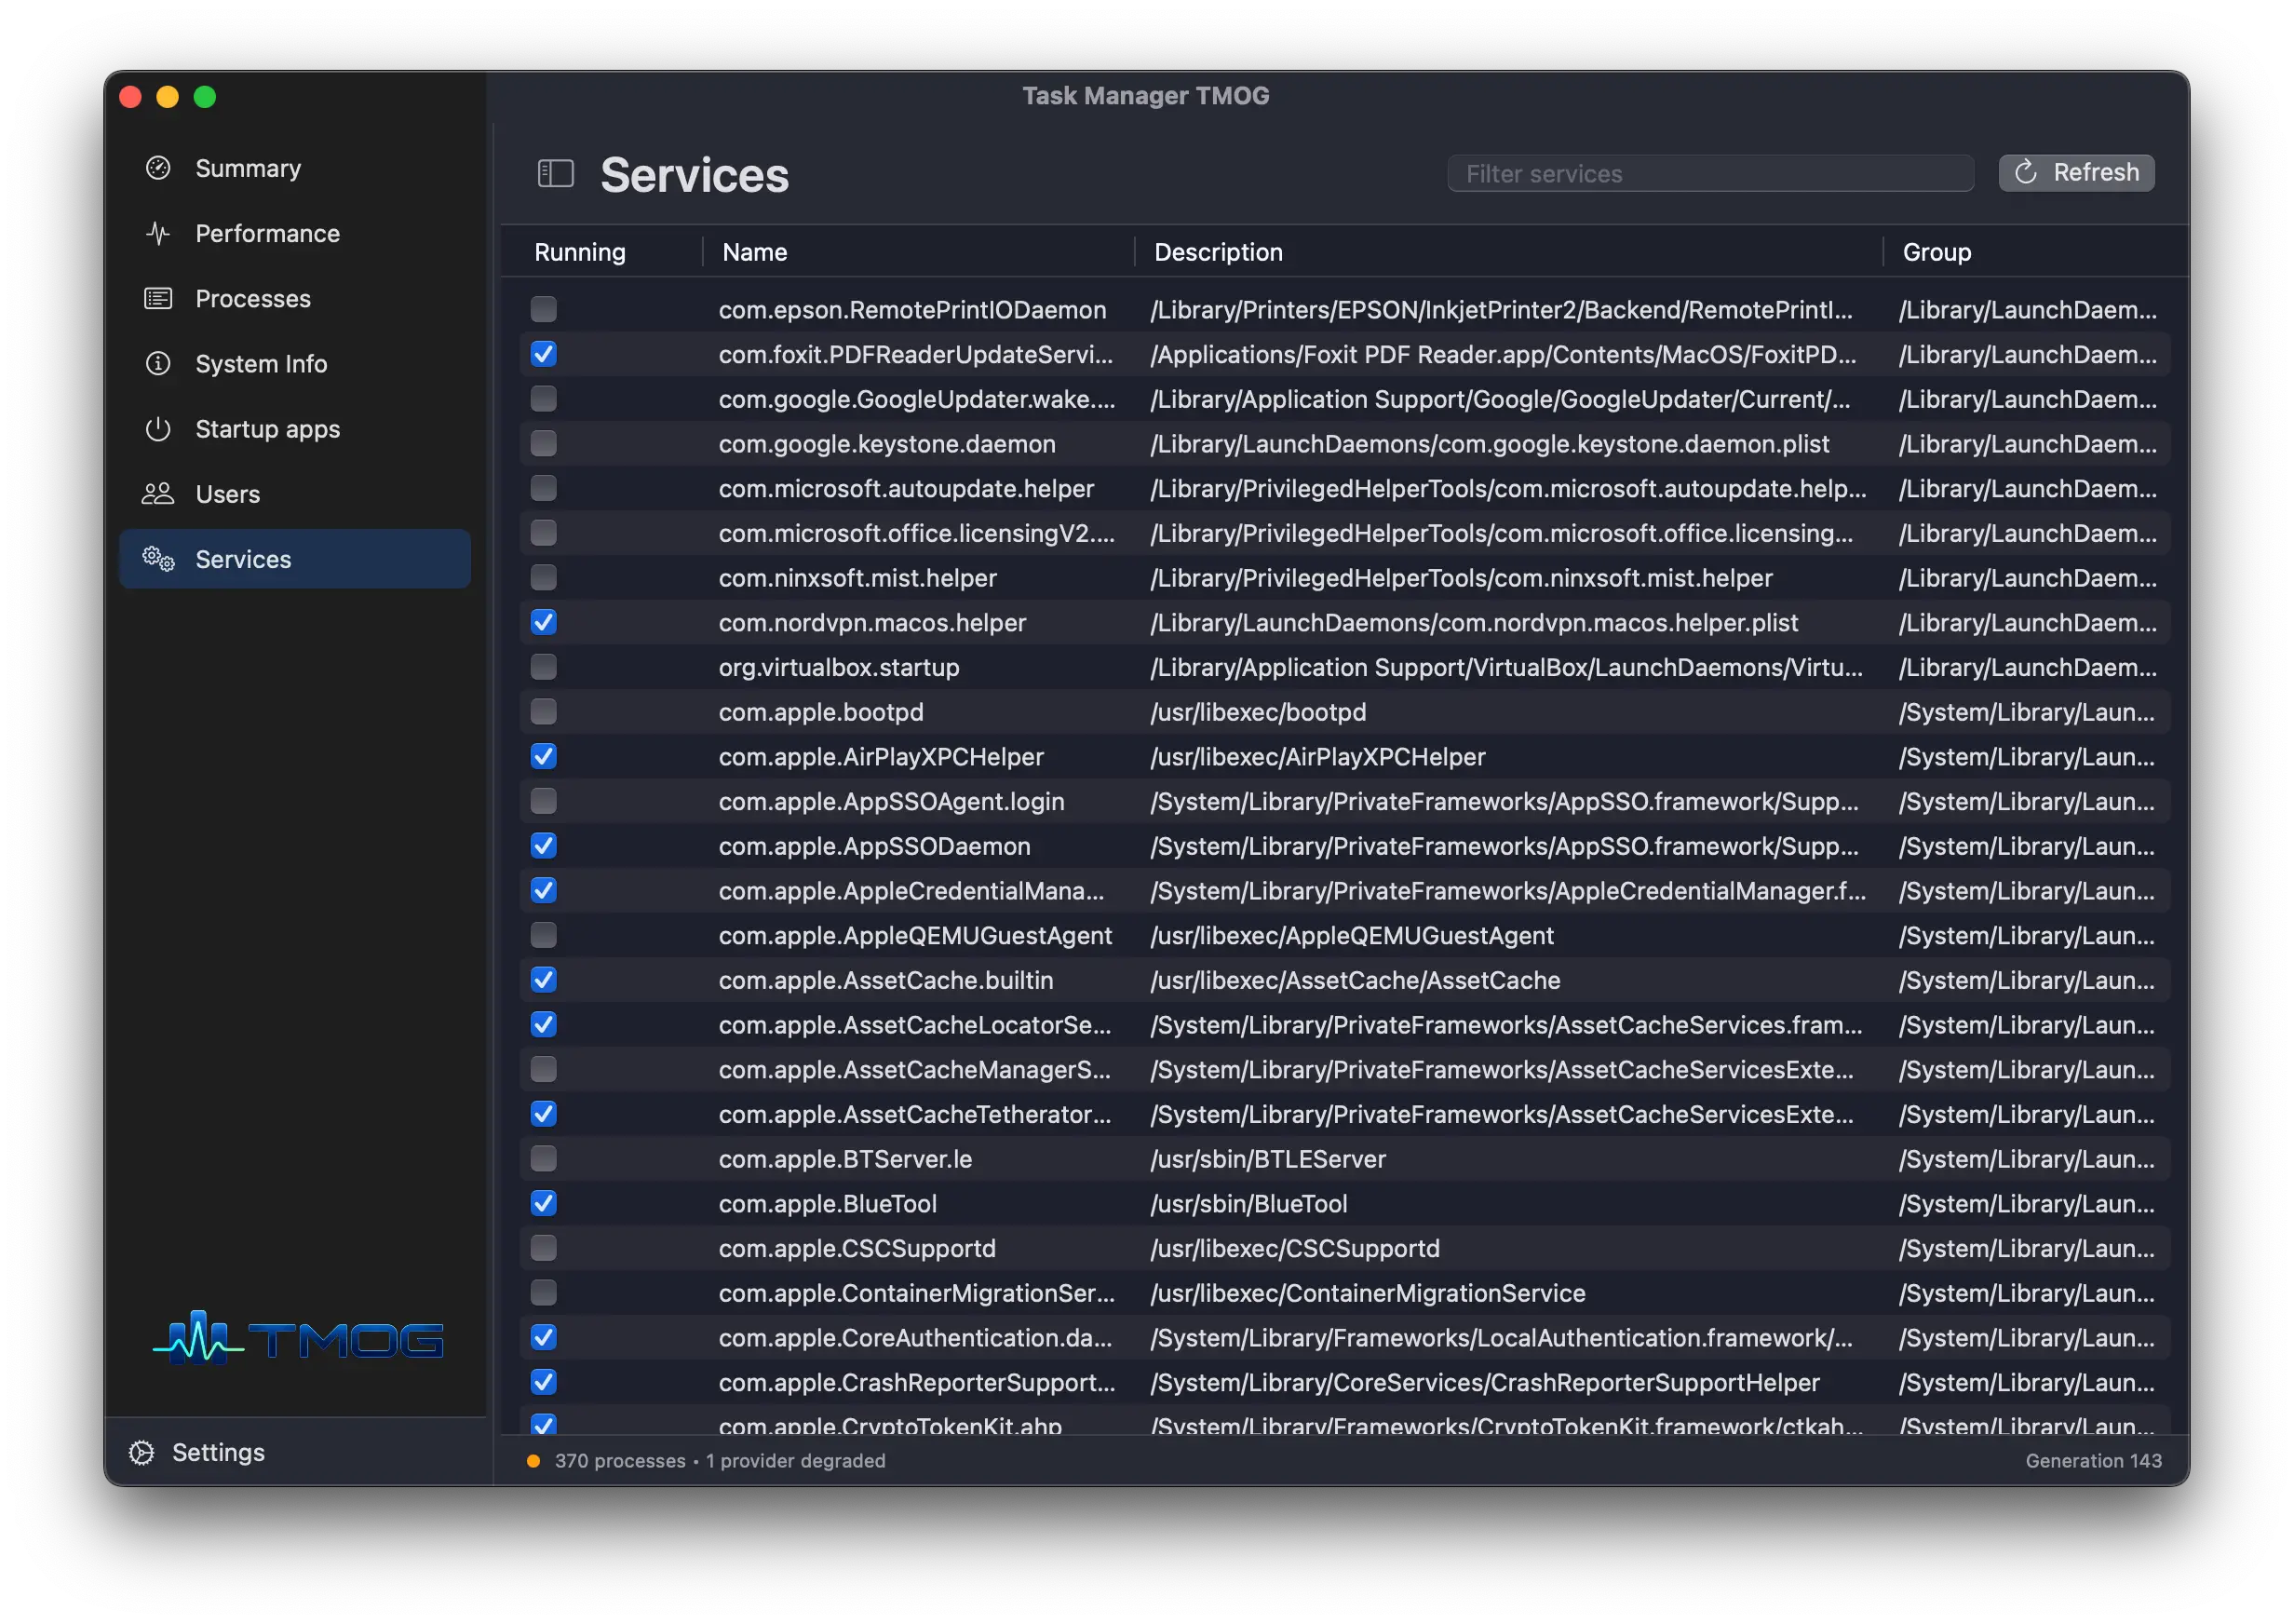Click the 'Generation 143' status text
Screen dimensions: 2294x1624
[x=2093, y=1461]
